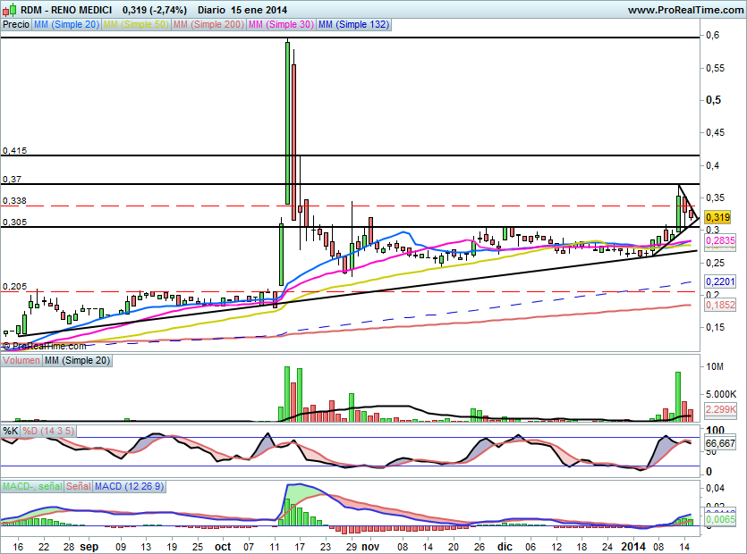This screenshot has height=554, width=747.
Task: Click the 0,0065 MACD value tag
Action: click(x=720, y=519)
